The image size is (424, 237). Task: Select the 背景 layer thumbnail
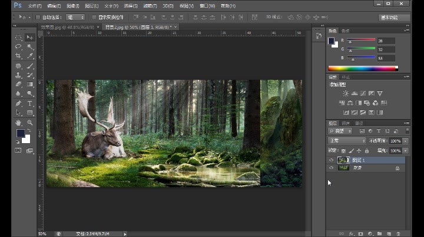(x=343, y=168)
